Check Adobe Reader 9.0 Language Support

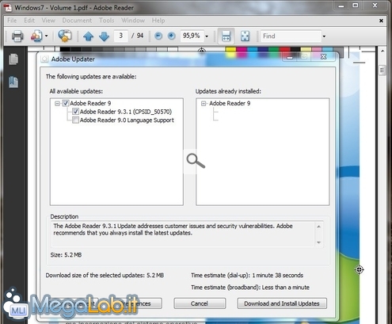75,120
